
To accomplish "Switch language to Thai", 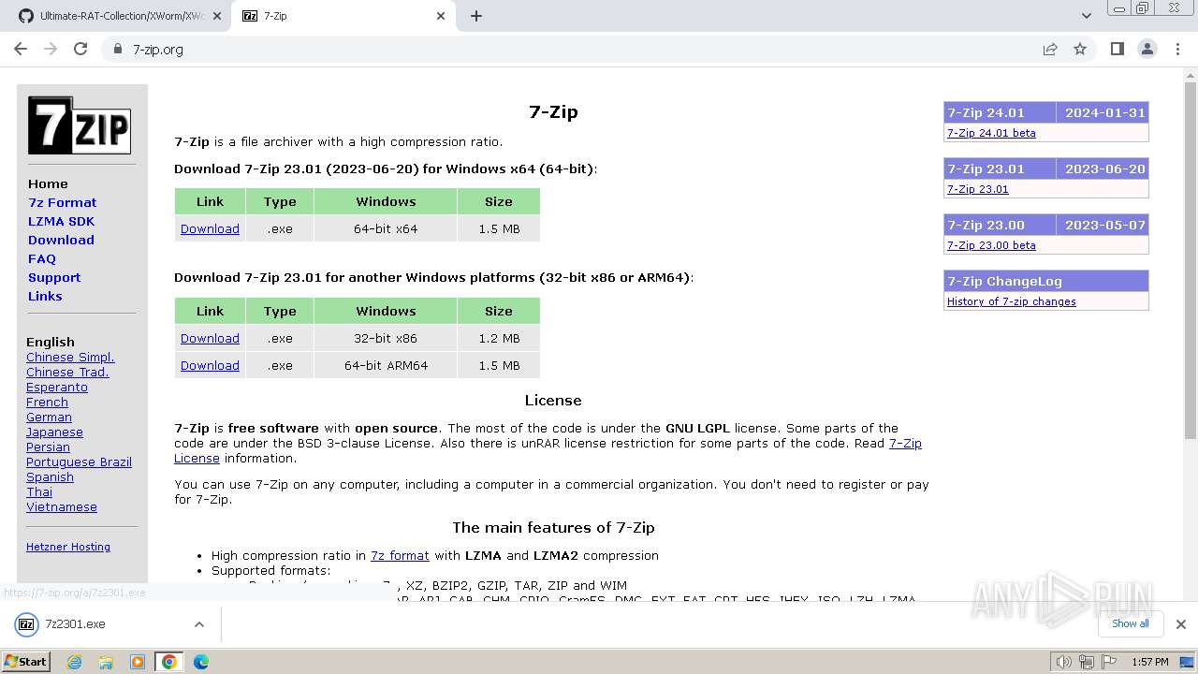I will [x=39, y=491].
